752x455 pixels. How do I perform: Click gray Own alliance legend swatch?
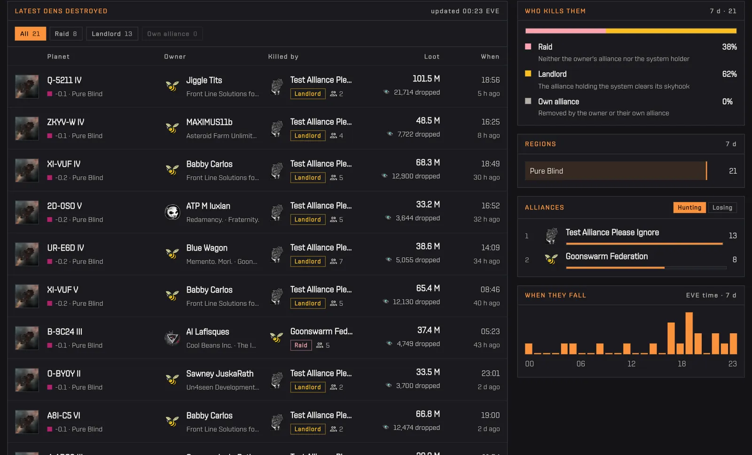528,101
